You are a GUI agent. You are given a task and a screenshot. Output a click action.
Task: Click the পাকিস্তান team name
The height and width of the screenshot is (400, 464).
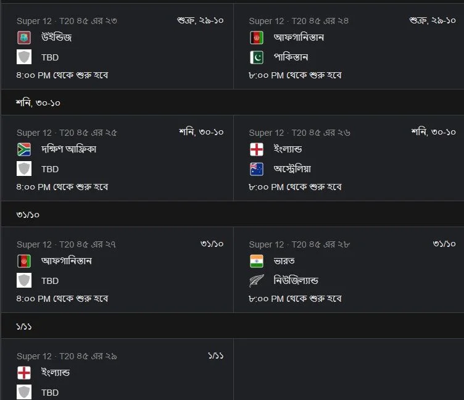[x=291, y=57]
